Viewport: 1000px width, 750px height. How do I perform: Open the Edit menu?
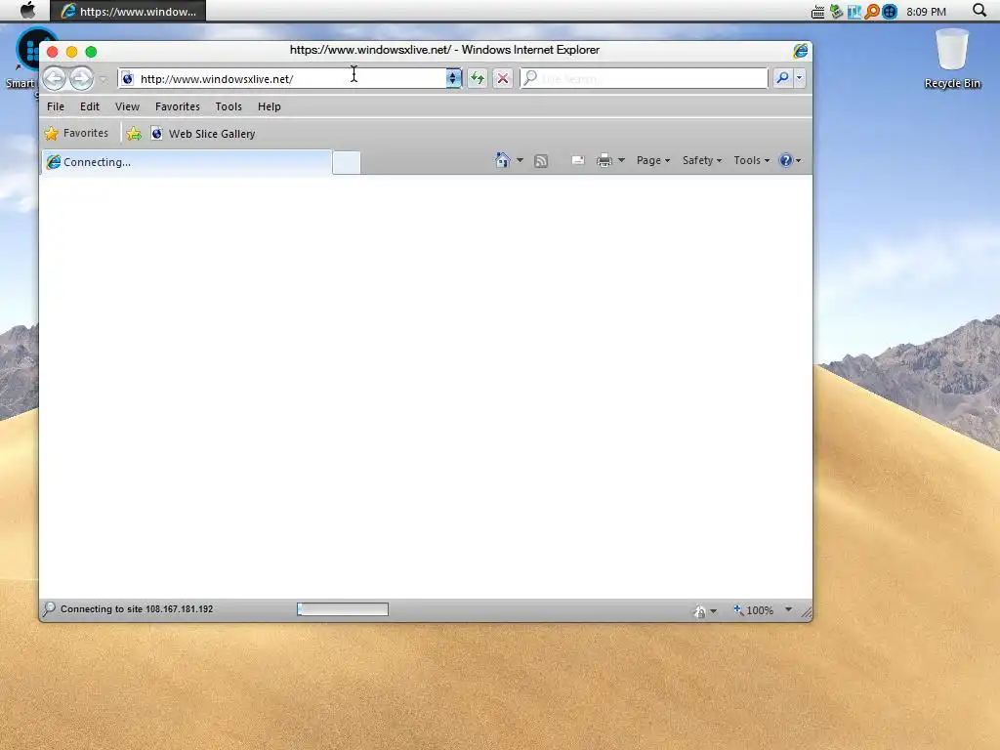point(89,106)
